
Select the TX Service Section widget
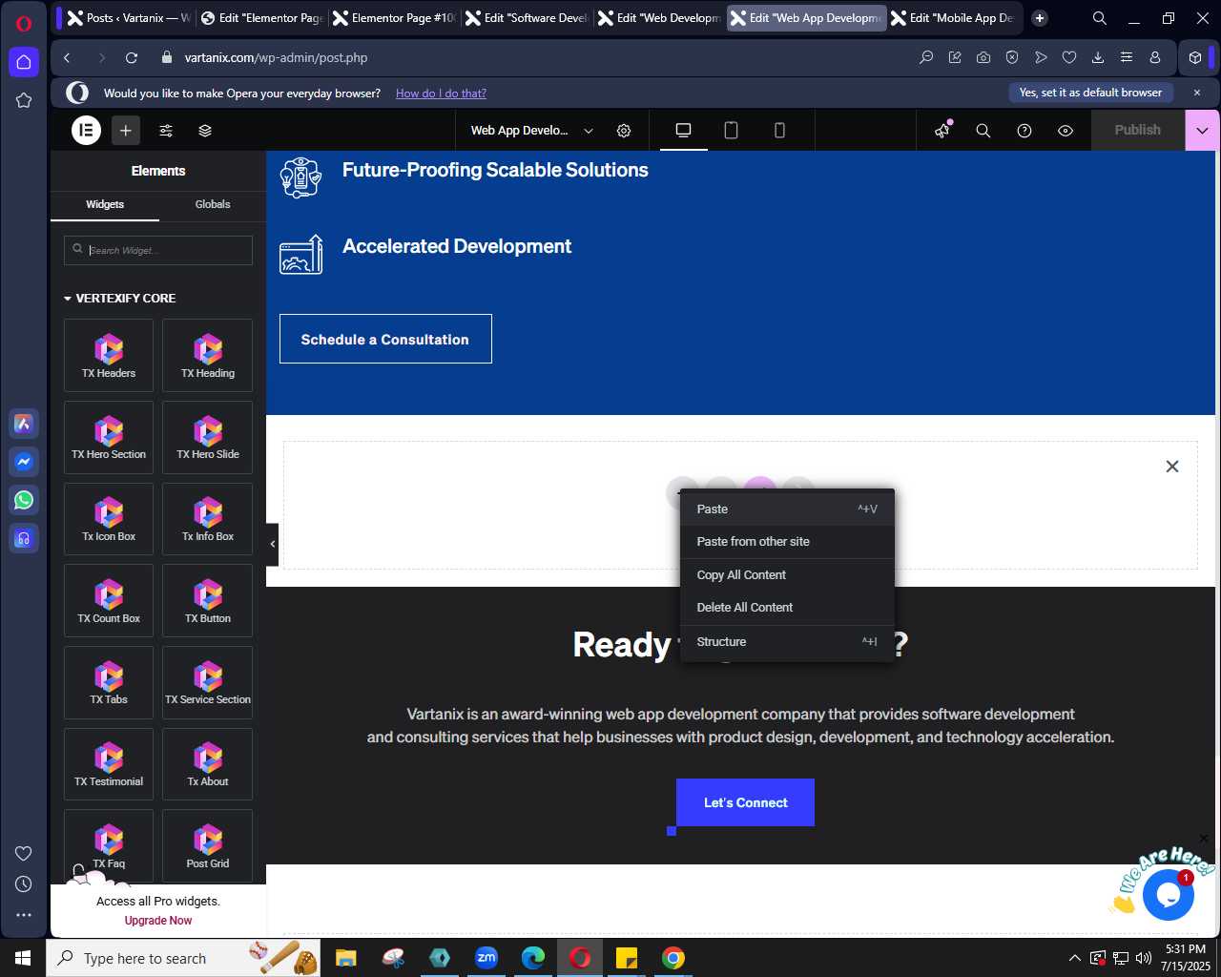coord(208,682)
